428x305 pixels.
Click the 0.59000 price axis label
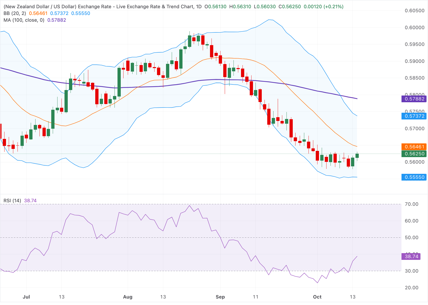pyautogui.click(x=414, y=61)
